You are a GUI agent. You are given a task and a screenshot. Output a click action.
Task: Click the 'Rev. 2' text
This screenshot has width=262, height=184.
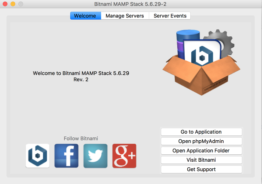[81, 80]
